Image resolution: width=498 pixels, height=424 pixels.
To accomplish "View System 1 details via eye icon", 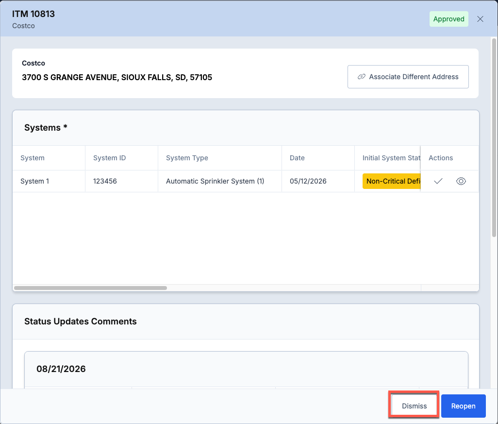I will pyautogui.click(x=461, y=181).
